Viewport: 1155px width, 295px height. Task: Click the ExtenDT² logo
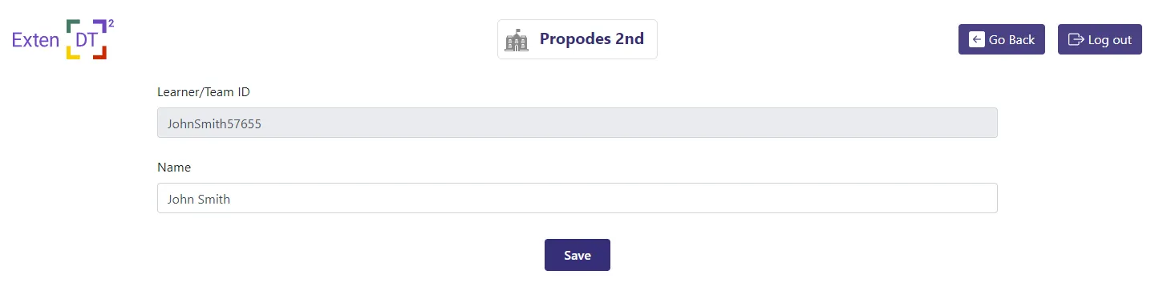point(63,38)
